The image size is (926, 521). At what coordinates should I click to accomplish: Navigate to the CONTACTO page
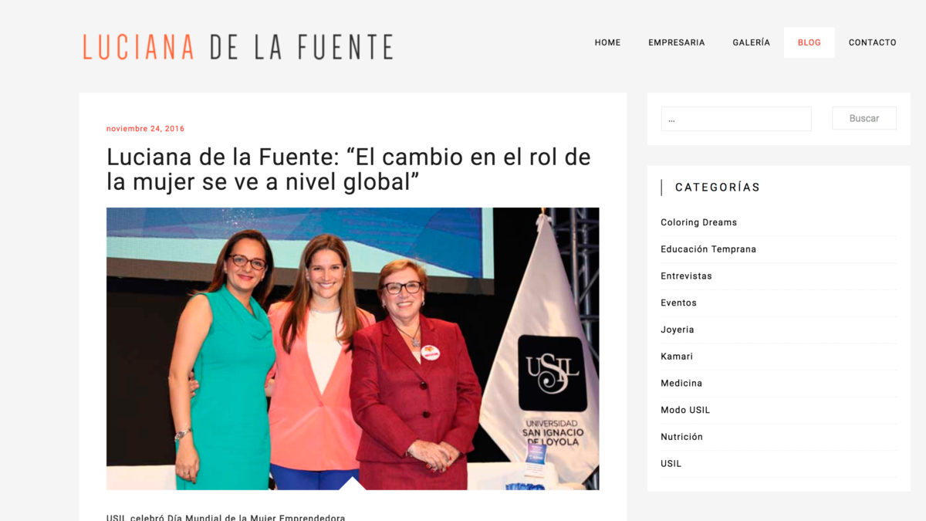point(873,42)
